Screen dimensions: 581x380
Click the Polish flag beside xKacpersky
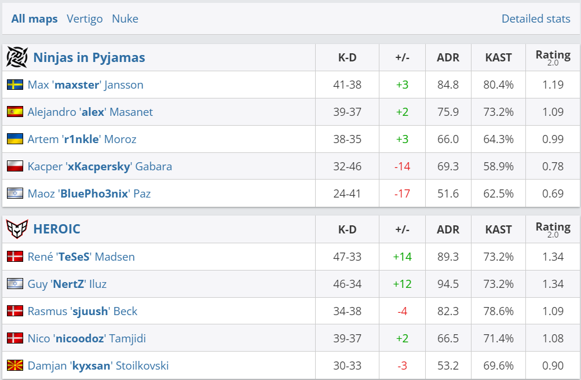click(x=15, y=166)
